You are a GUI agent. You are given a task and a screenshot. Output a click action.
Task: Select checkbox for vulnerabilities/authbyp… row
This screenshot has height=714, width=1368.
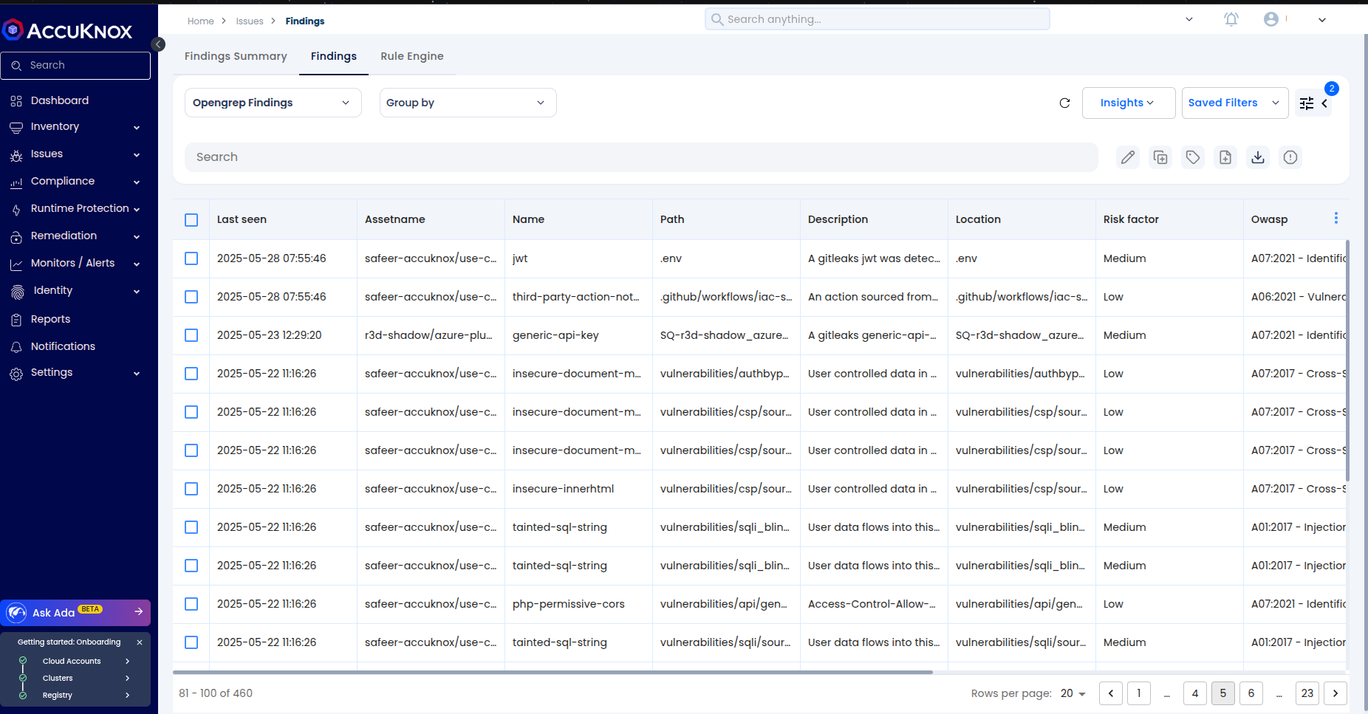(x=191, y=374)
